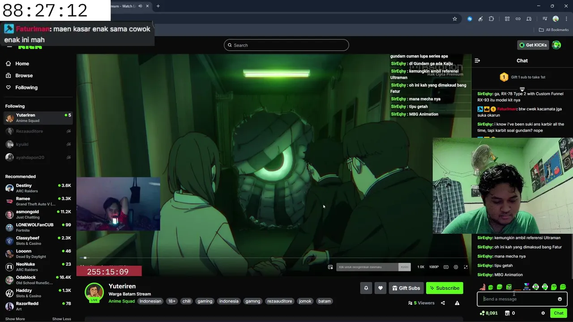This screenshot has height=322, width=573.
Task: Open a new browser tab
Action: tap(158, 6)
